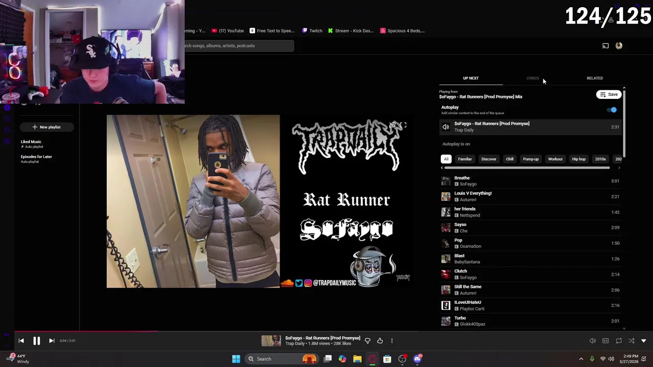Open the Free Text to Speech bookmark
The image size is (653, 367).
point(272,31)
